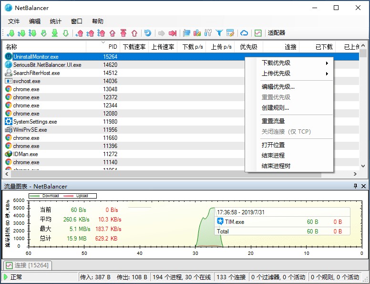
Task: Click the 适配器 toolbar button
Action: coord(277,33)
